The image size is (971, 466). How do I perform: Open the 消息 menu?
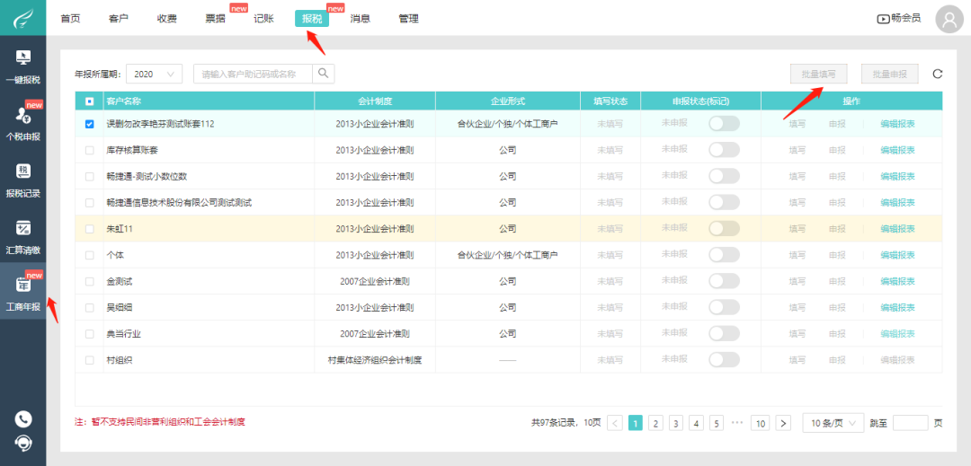361,19
